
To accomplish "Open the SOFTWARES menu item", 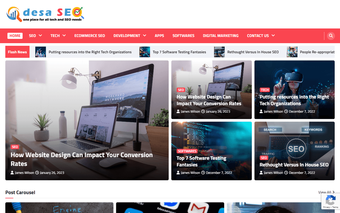I will pos(184,36).
